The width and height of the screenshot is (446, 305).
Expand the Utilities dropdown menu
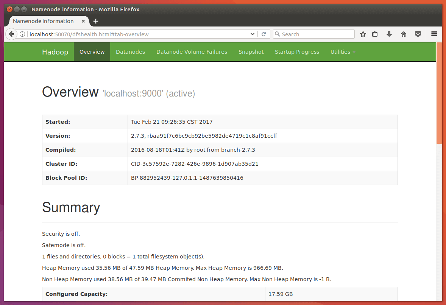(x=343, y=52)
